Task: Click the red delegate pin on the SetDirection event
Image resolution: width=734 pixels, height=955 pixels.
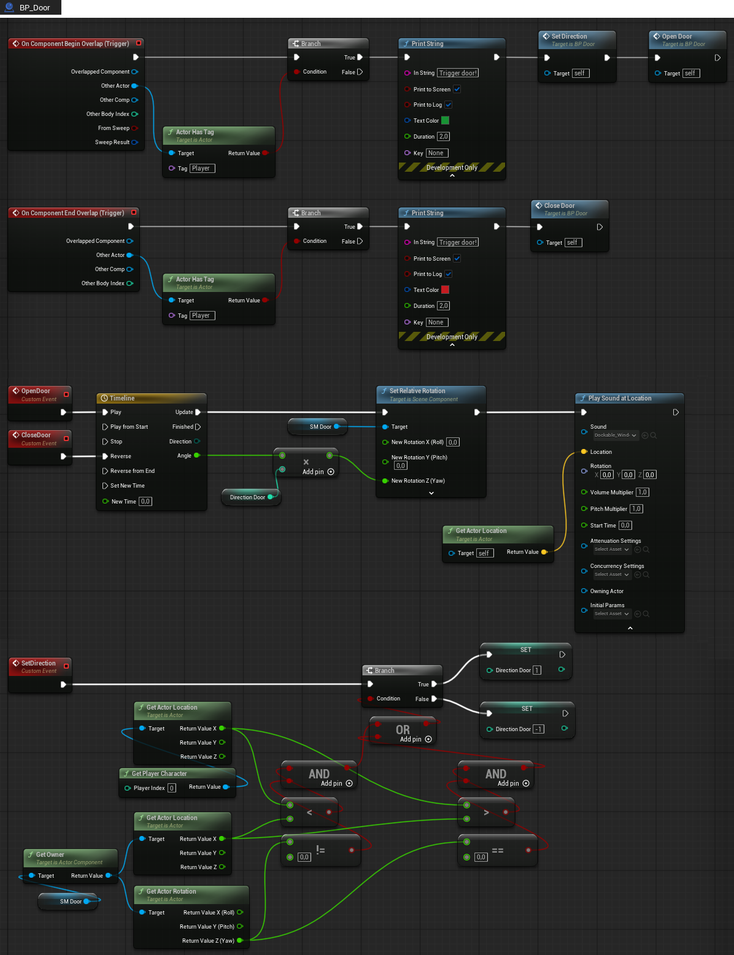Action: (66, 667)
